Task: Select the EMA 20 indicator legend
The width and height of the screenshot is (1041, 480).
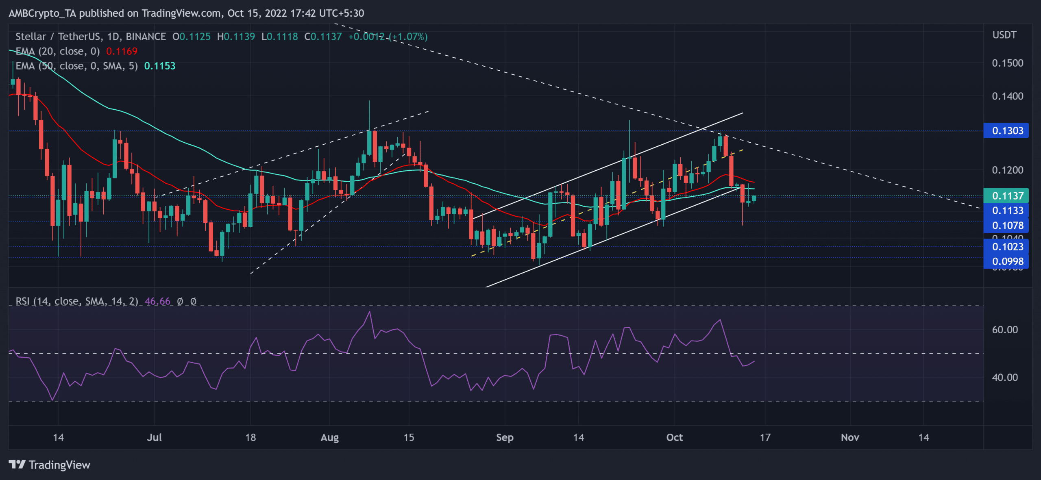Action: click(x=58, y=51)
